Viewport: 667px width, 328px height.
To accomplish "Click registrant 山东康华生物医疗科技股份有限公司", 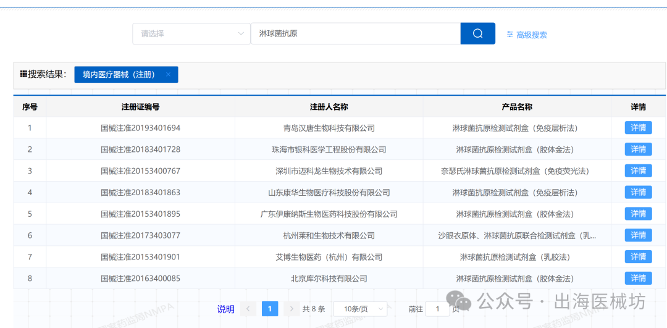I will pyautogui.click(x=329, y=192).
